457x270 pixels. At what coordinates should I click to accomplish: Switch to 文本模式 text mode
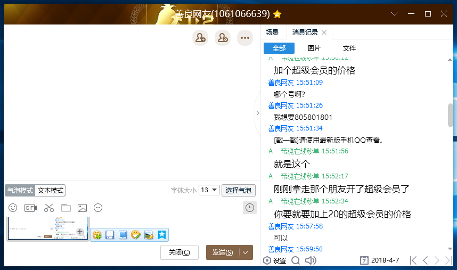coord(50,191)
